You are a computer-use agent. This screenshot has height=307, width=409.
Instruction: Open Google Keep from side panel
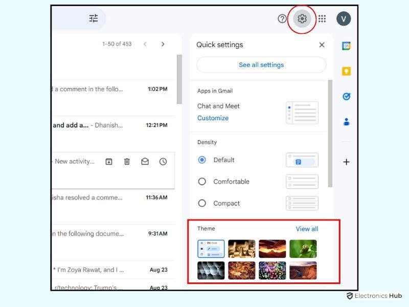click(346, 71)
